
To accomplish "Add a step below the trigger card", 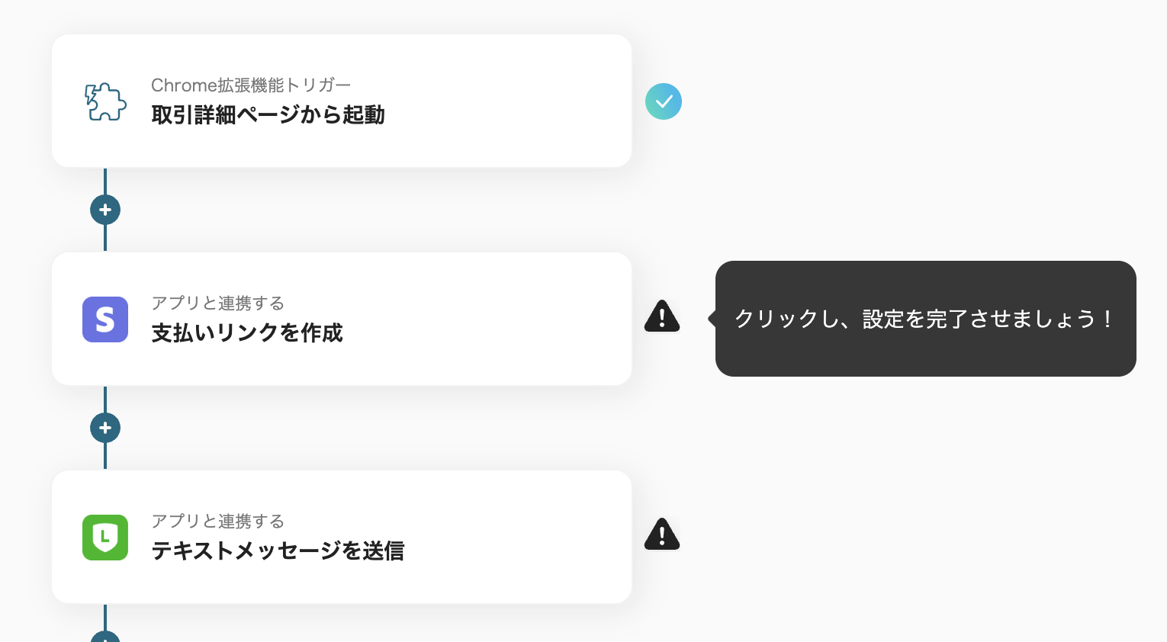I will tap(105, 210).
